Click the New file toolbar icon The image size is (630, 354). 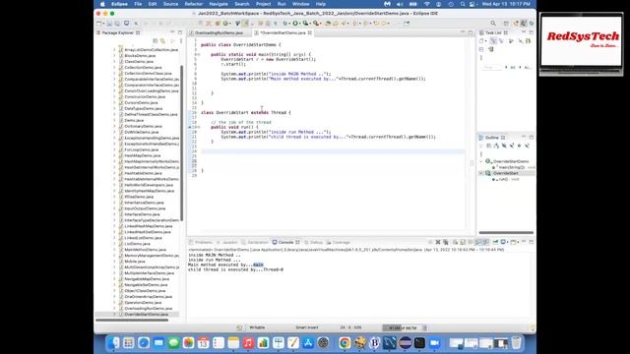point(99,24)
